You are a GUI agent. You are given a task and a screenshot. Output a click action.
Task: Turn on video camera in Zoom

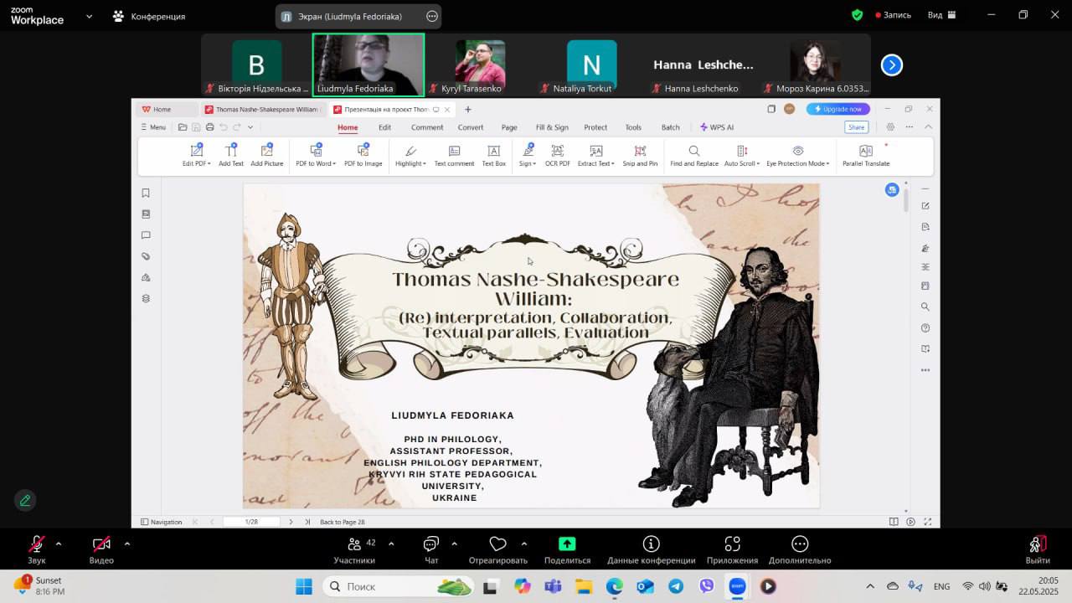[101, 545]
